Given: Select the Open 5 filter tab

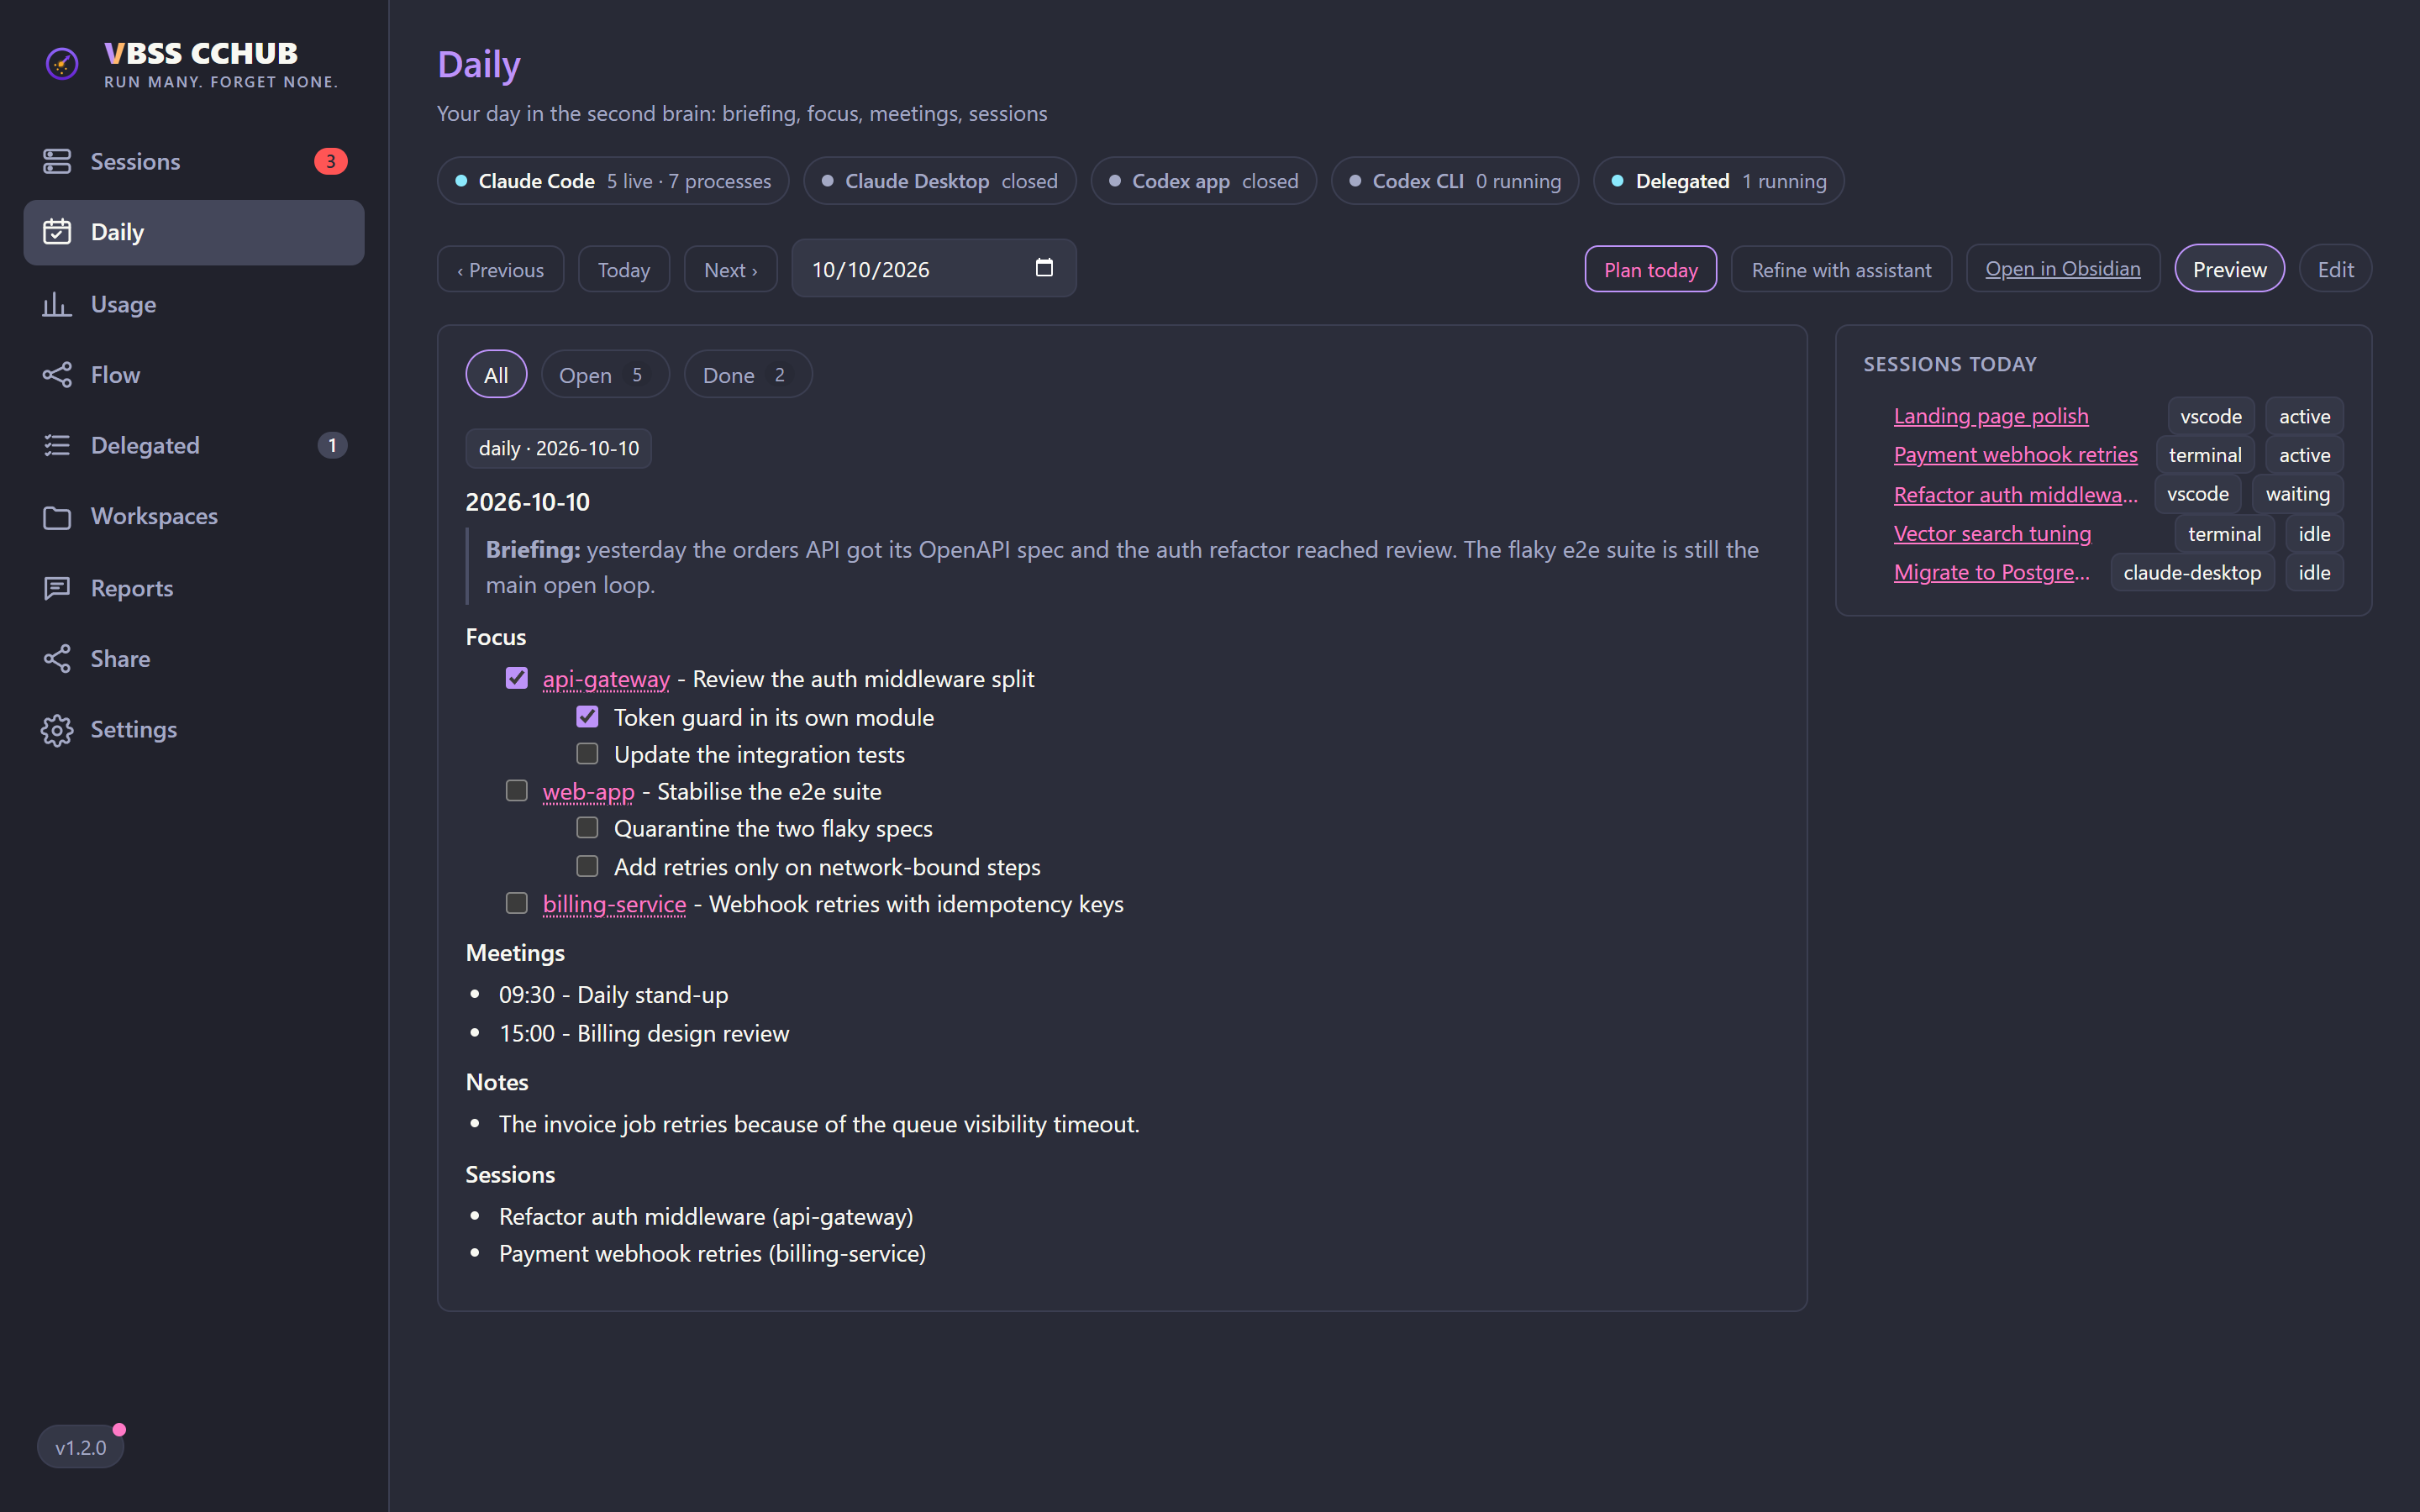Looking at the screenshot, I should [605, 375].
